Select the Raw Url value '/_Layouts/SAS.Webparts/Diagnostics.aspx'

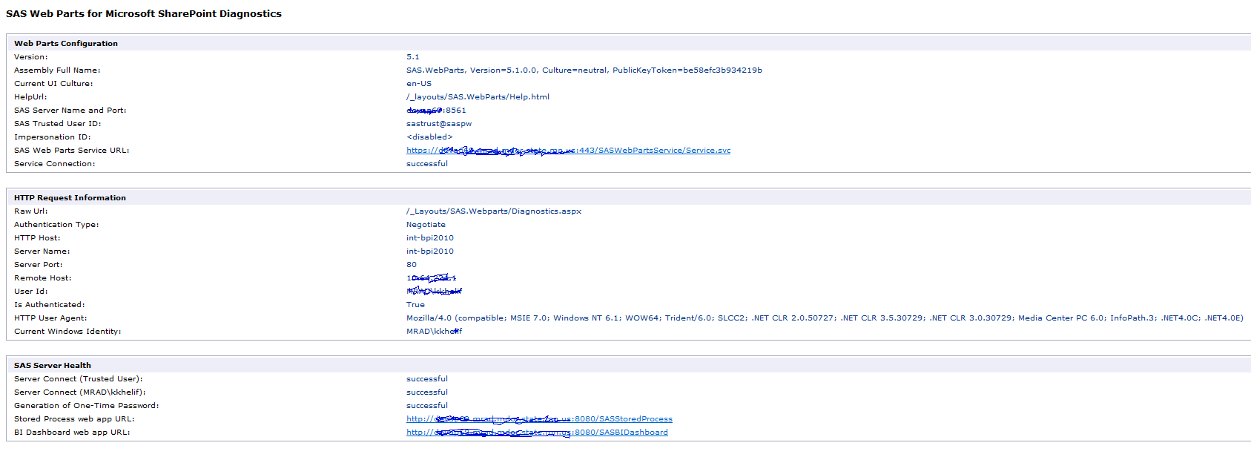tap(494, 211)
